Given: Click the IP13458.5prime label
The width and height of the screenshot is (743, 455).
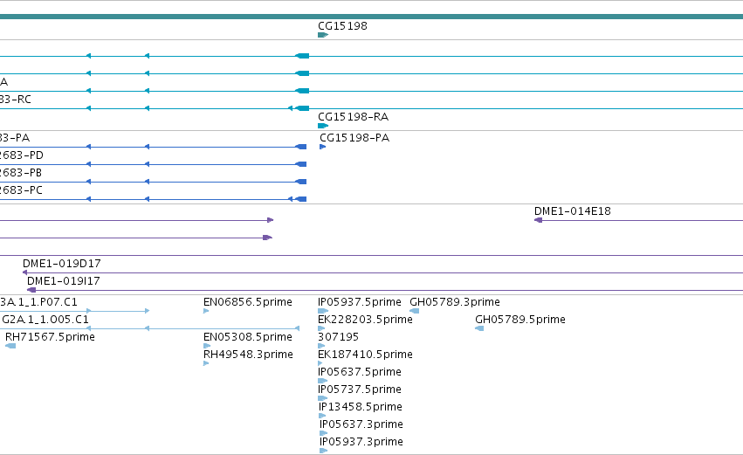Looking at the screenshot, I should 361,407.
